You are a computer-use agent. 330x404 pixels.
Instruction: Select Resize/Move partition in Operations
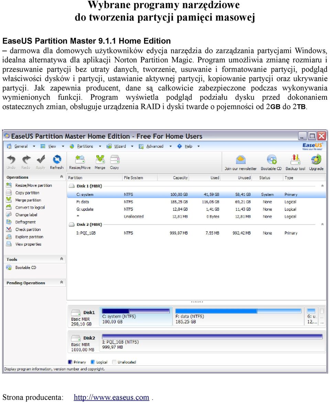pyautogui.click(x=33, y=185)
